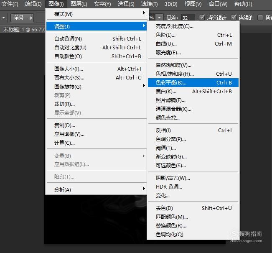This screenshot has width=272, height=253.
Task: Open 亮度/对比度(C)... adjustment
Action: [x=193, y=26]
